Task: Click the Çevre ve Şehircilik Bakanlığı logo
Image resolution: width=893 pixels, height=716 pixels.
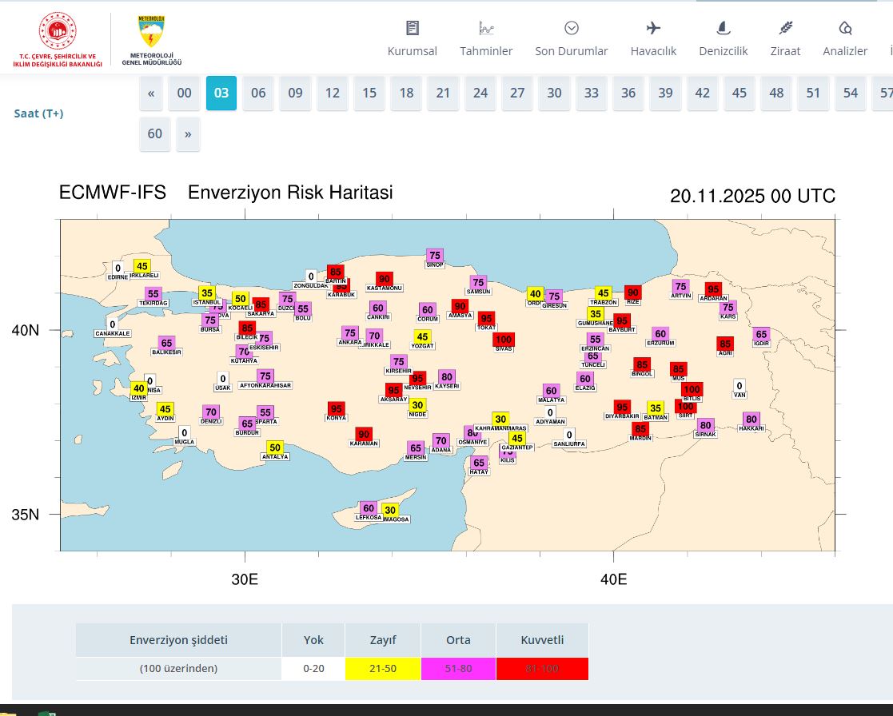Action: coord(56,32)
